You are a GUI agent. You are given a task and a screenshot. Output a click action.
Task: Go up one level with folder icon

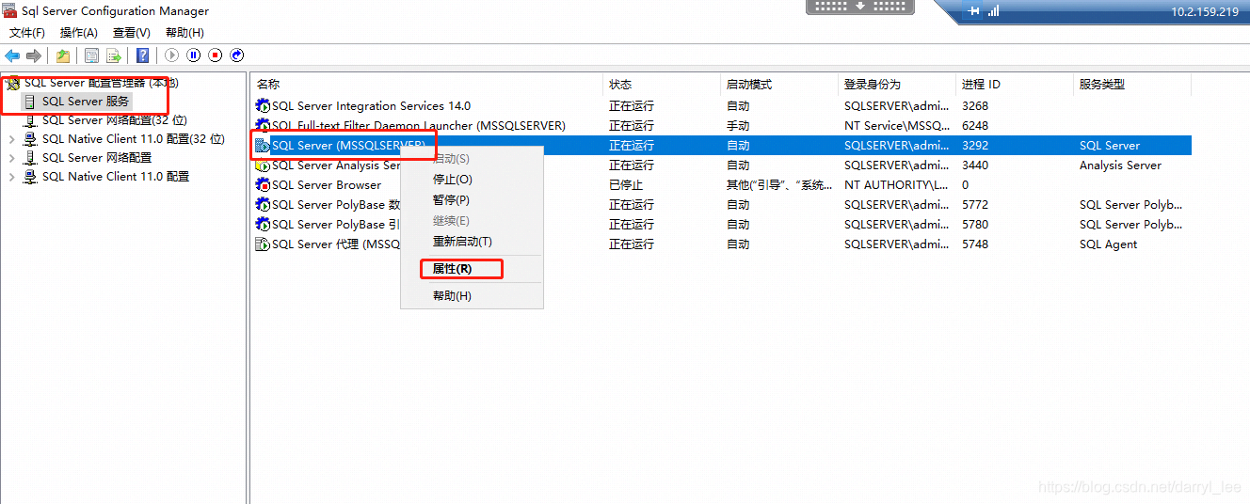coord(63,55)
